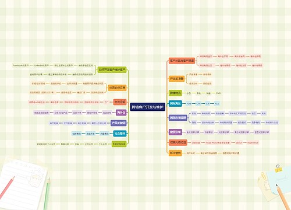Click the FCA child node
This screenshot has width=291, height=210.
coord(217,104)
